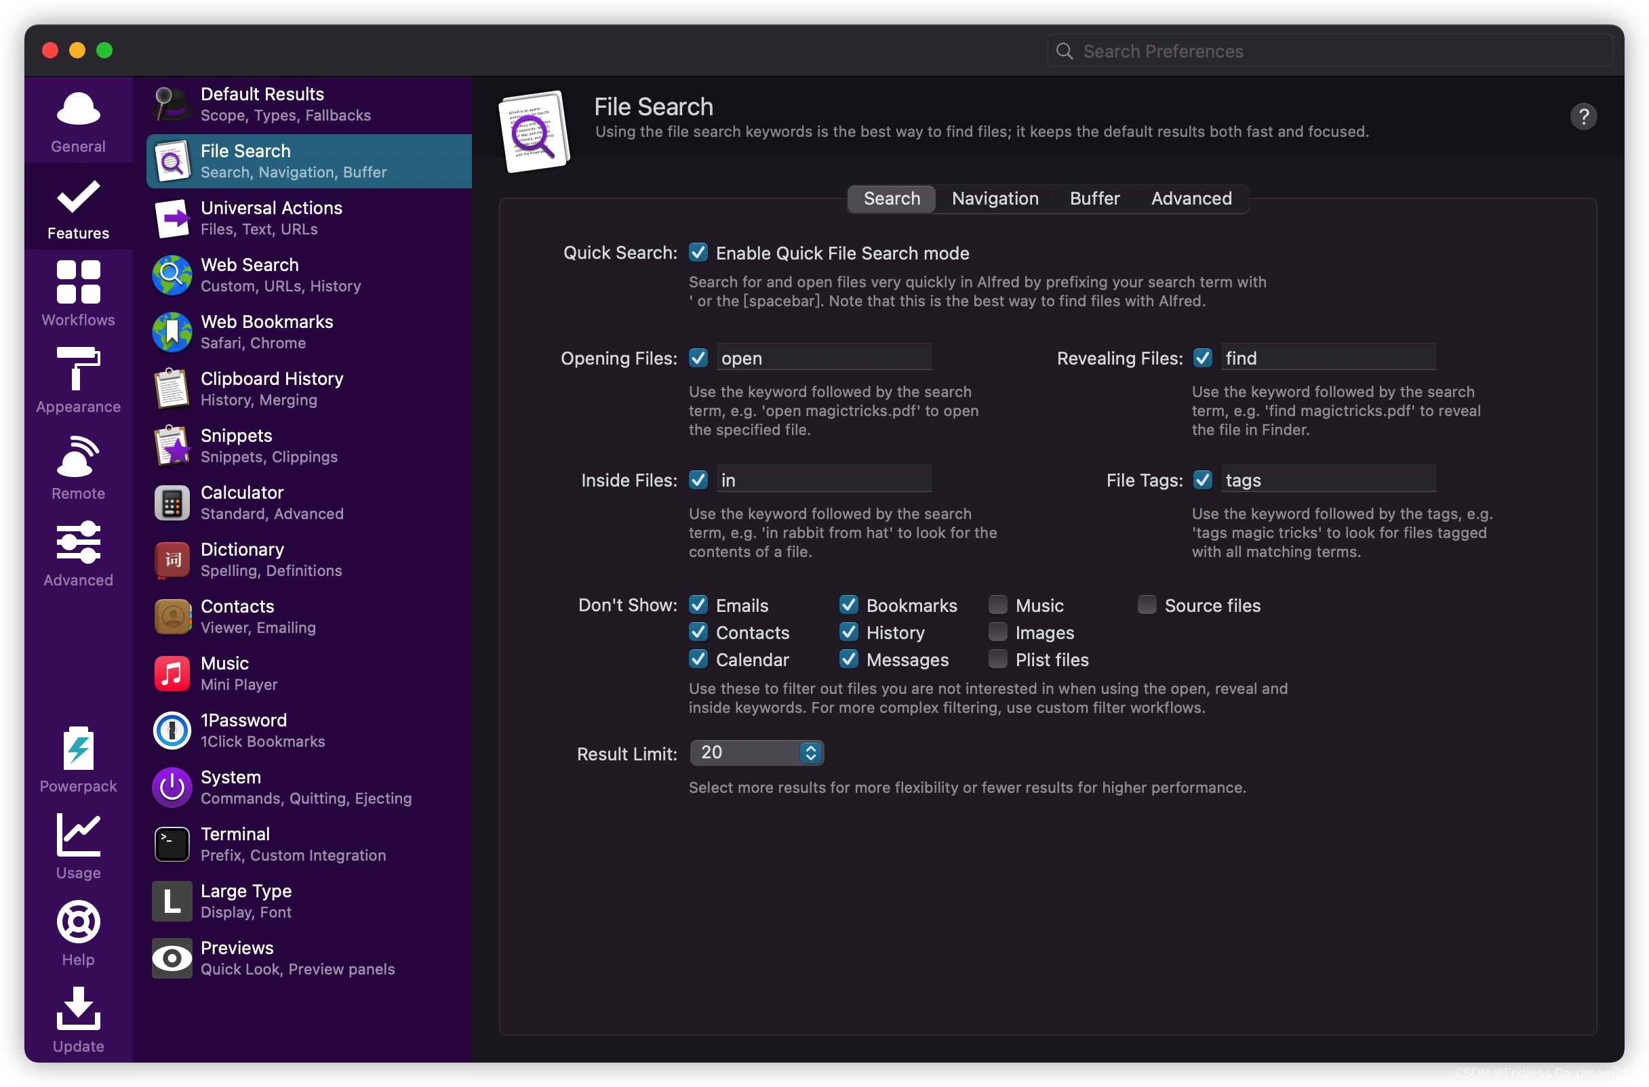Open the Remote section icon
Screen dimensions: 1649x1087
click(x=79, y=457)
